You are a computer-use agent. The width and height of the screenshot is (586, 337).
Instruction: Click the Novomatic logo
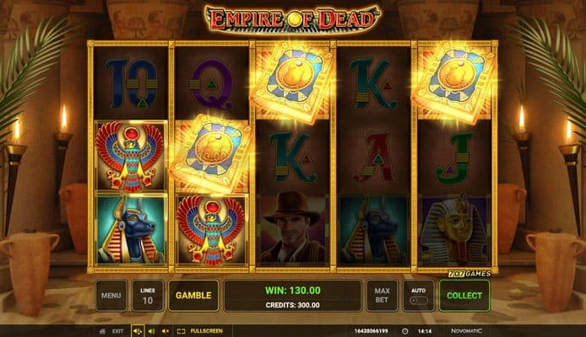[x=466, y=331]
